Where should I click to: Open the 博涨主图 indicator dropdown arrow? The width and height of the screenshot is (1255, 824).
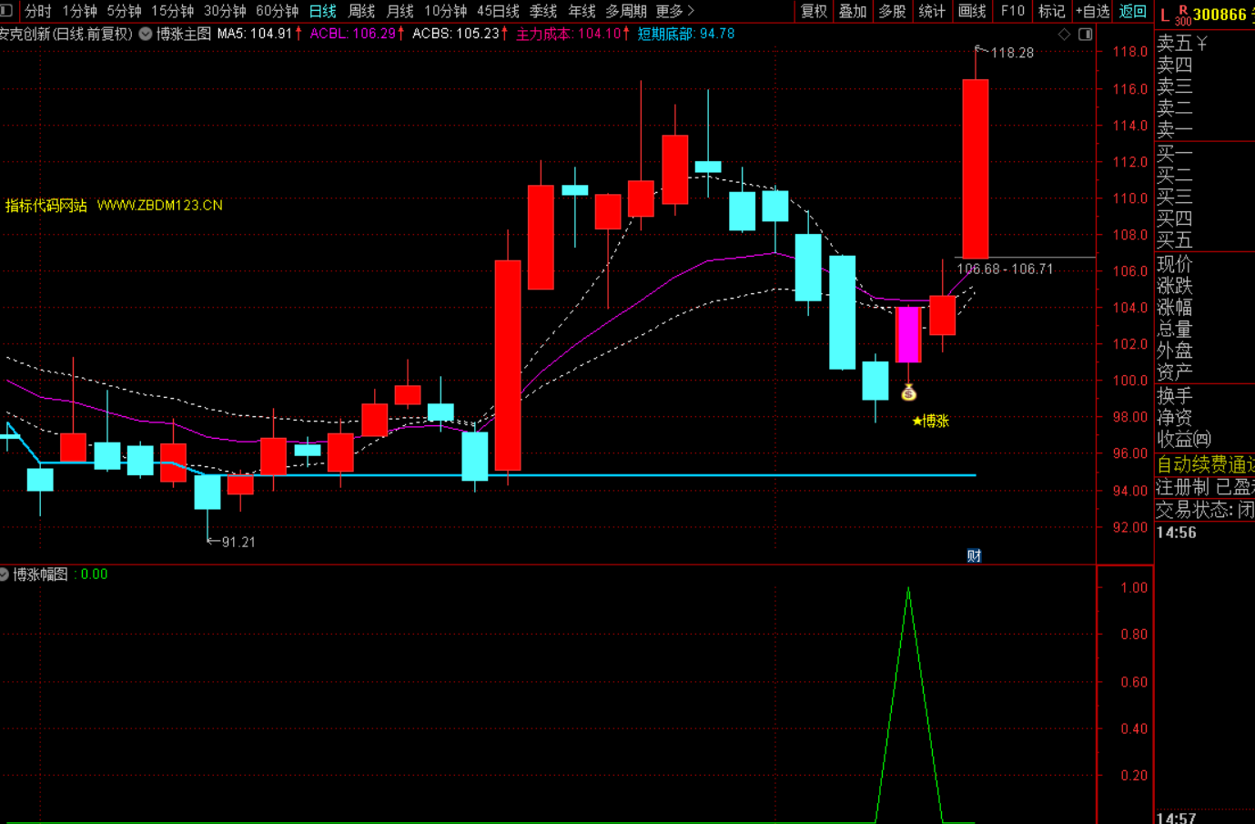146,34
